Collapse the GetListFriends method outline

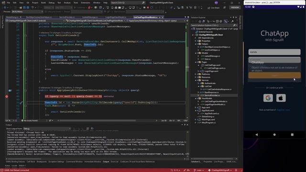[25, 35]
